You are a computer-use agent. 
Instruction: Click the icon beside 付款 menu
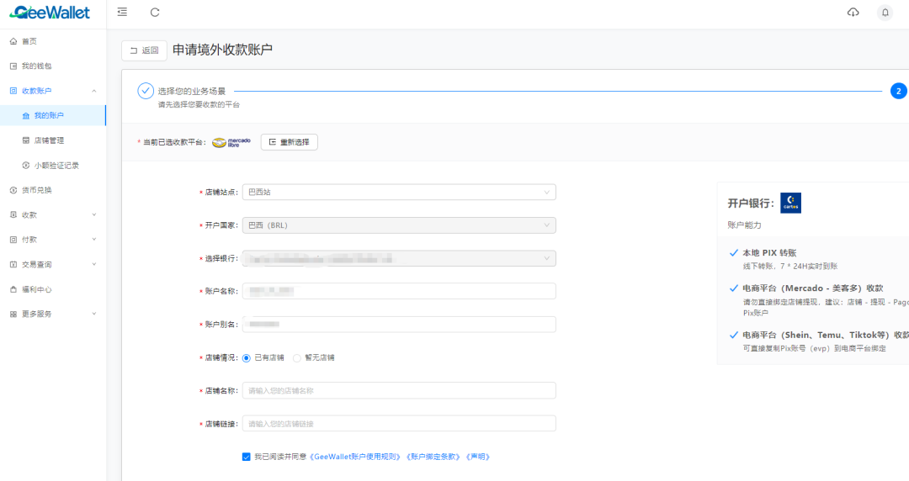point(13,240)
